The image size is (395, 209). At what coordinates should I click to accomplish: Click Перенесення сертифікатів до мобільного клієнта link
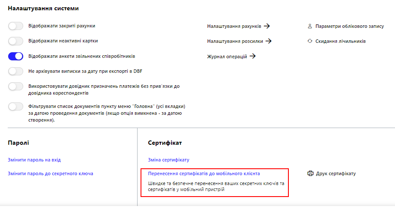204,173
